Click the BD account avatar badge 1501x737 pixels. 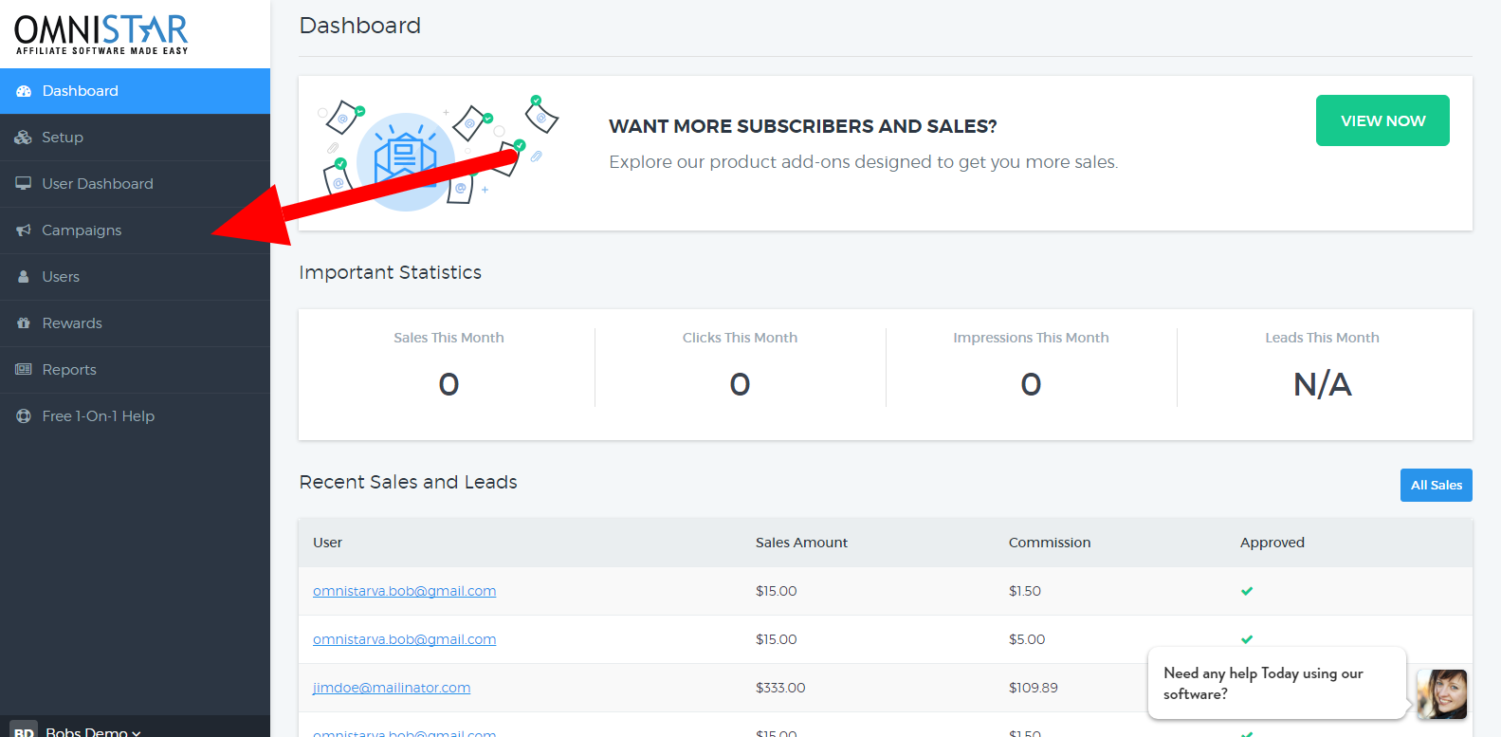point(24,730)
